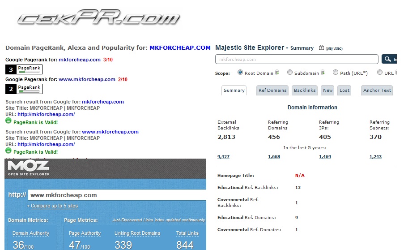This screenshot has width=408, height=250.
Task: Click the 2/10 pagerank score text
Action: (123, 79)
